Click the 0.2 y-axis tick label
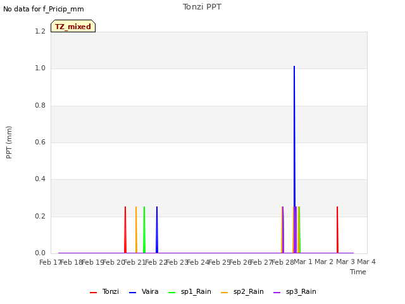 [40, 216]
